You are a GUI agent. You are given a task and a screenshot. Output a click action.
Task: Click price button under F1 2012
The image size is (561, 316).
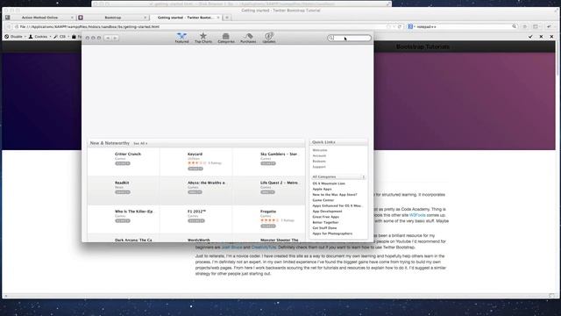point(196,221)
